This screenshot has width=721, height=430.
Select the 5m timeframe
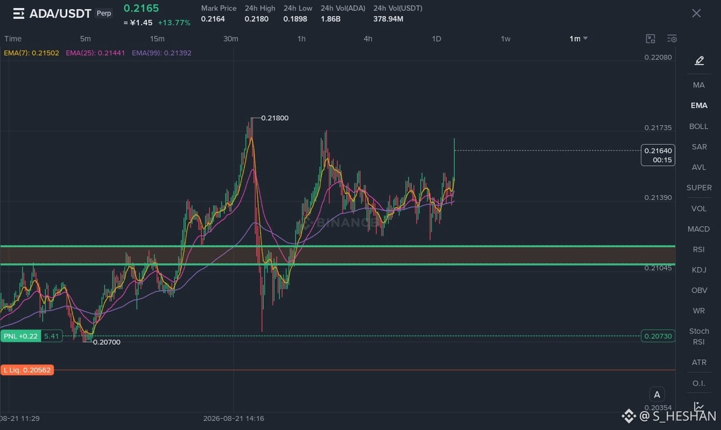(85, 39)
